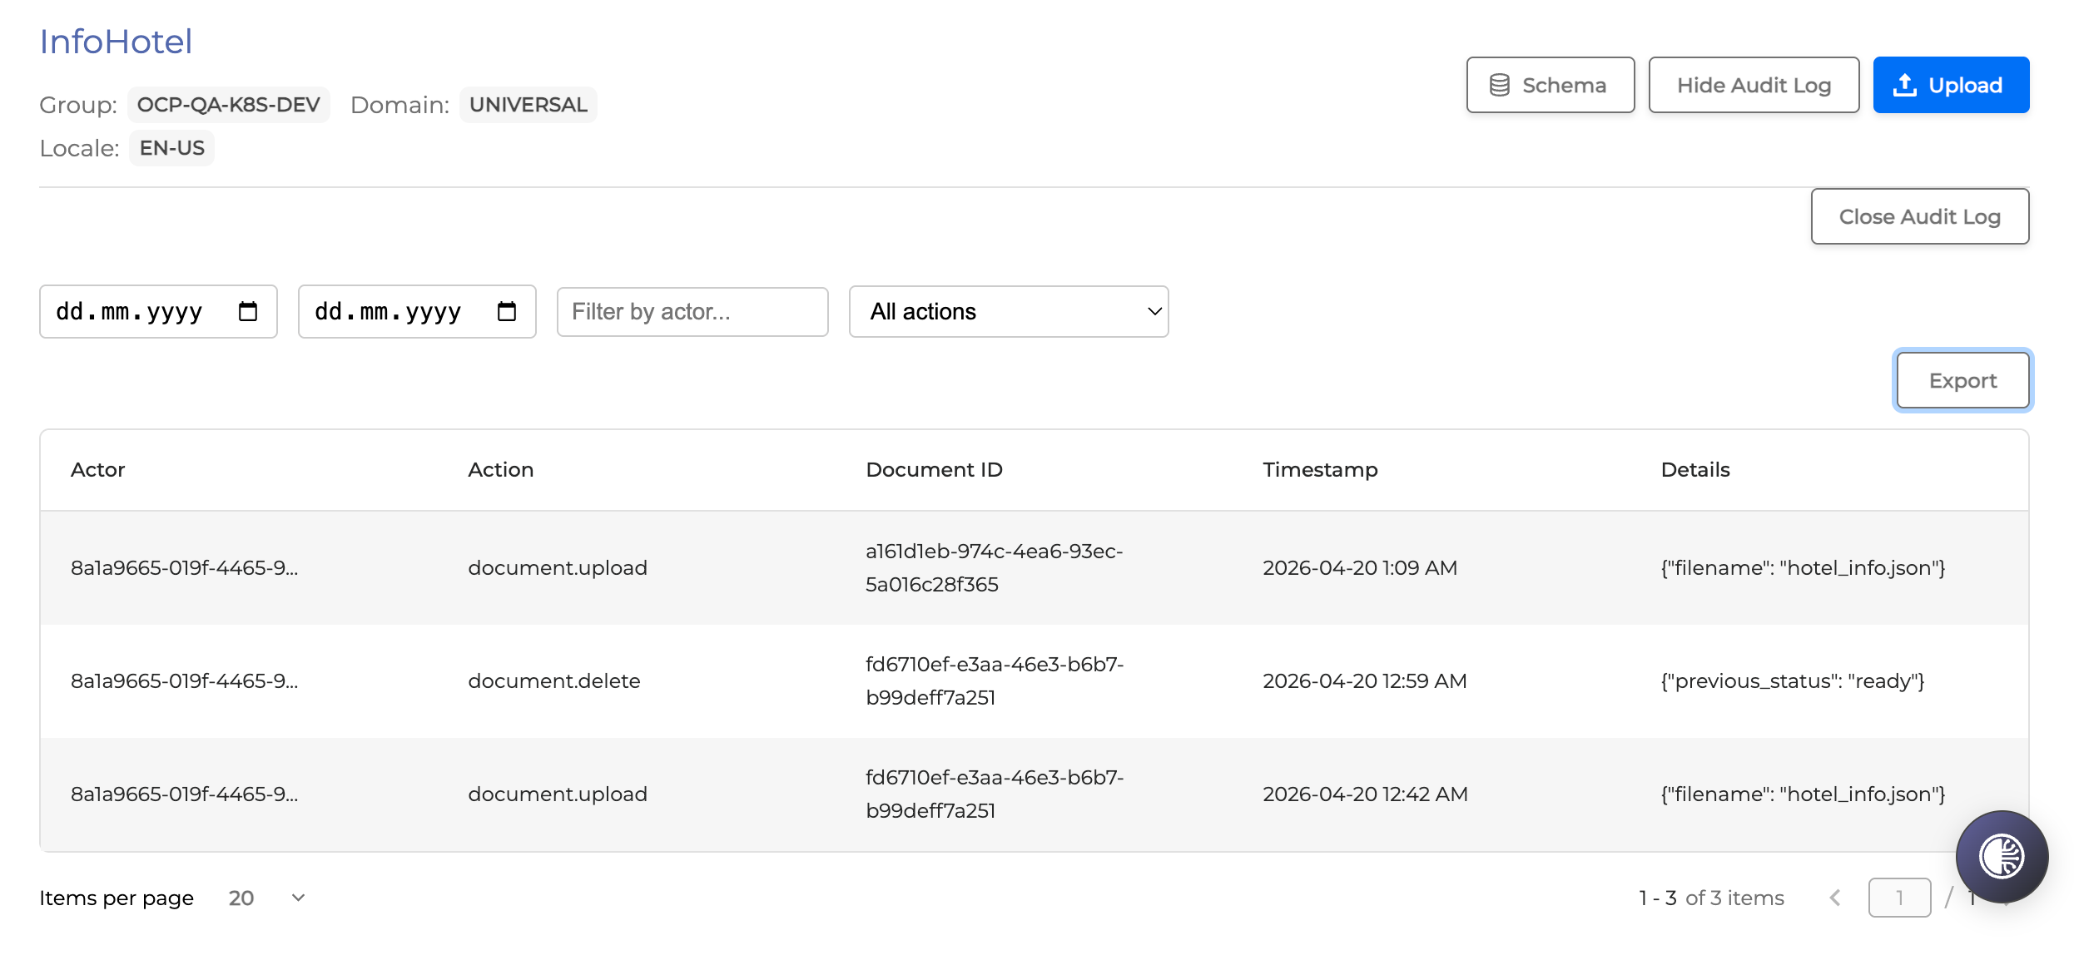Open the floating assistant chat bubble

pyautogui.click(x=2002, y=856)
